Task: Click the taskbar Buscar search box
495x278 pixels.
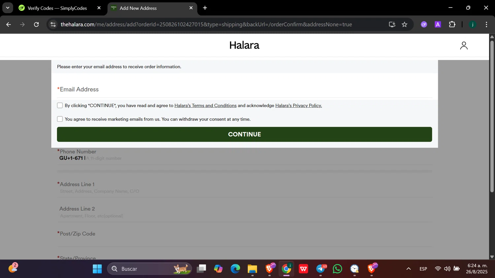Action: (x=149, y=269)
